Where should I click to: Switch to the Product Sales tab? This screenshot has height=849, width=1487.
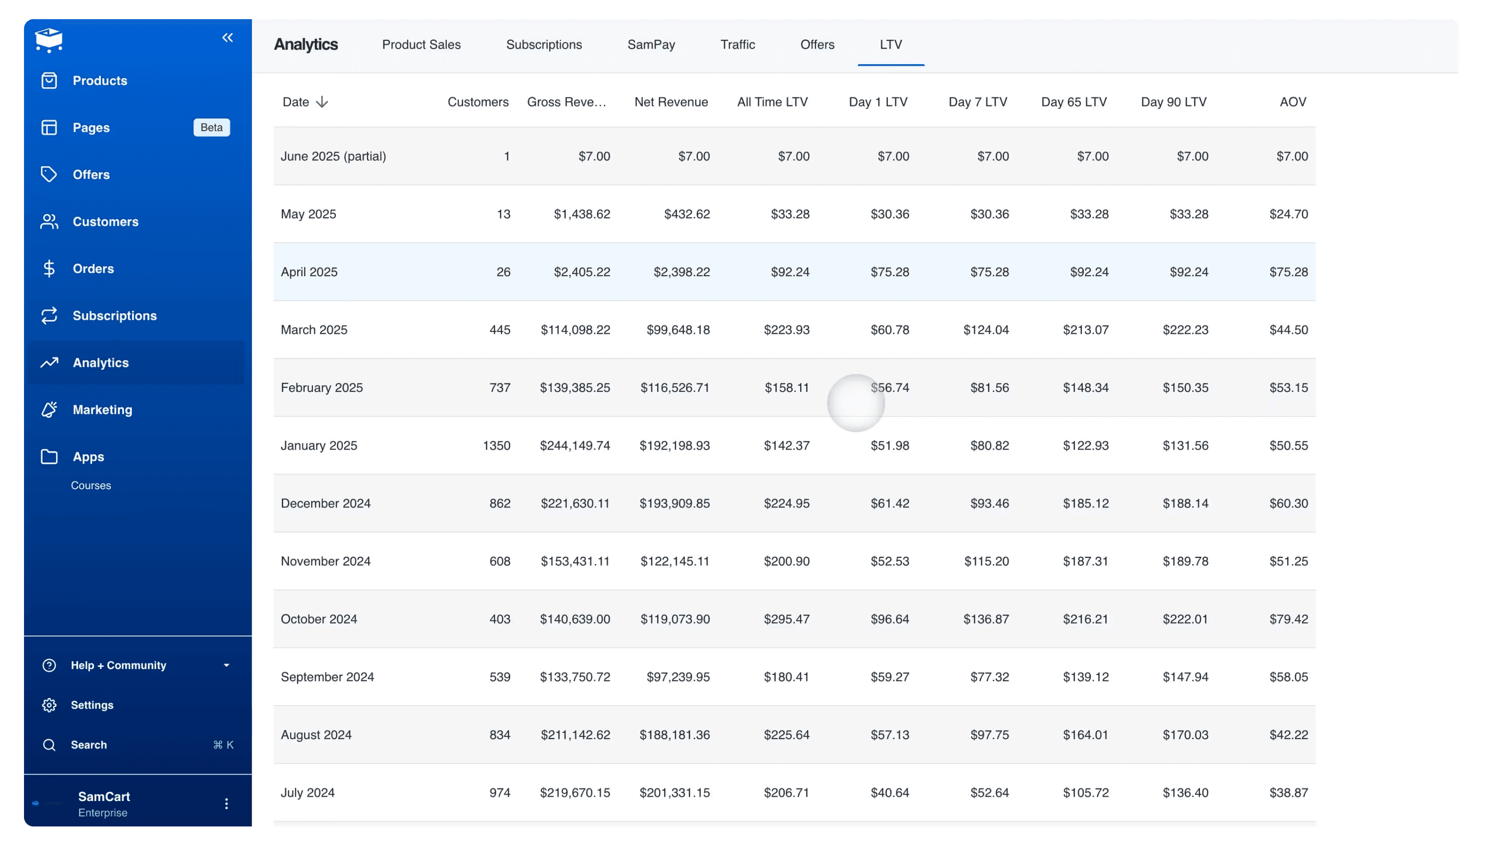(x=421, y=45)
